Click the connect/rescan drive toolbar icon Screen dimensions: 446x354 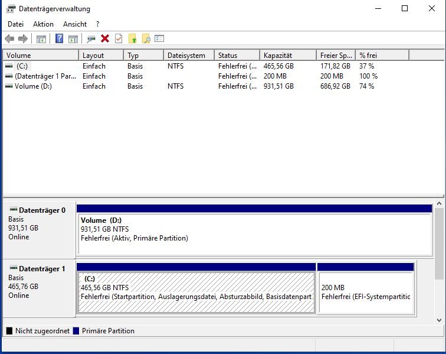pos(91,39)
